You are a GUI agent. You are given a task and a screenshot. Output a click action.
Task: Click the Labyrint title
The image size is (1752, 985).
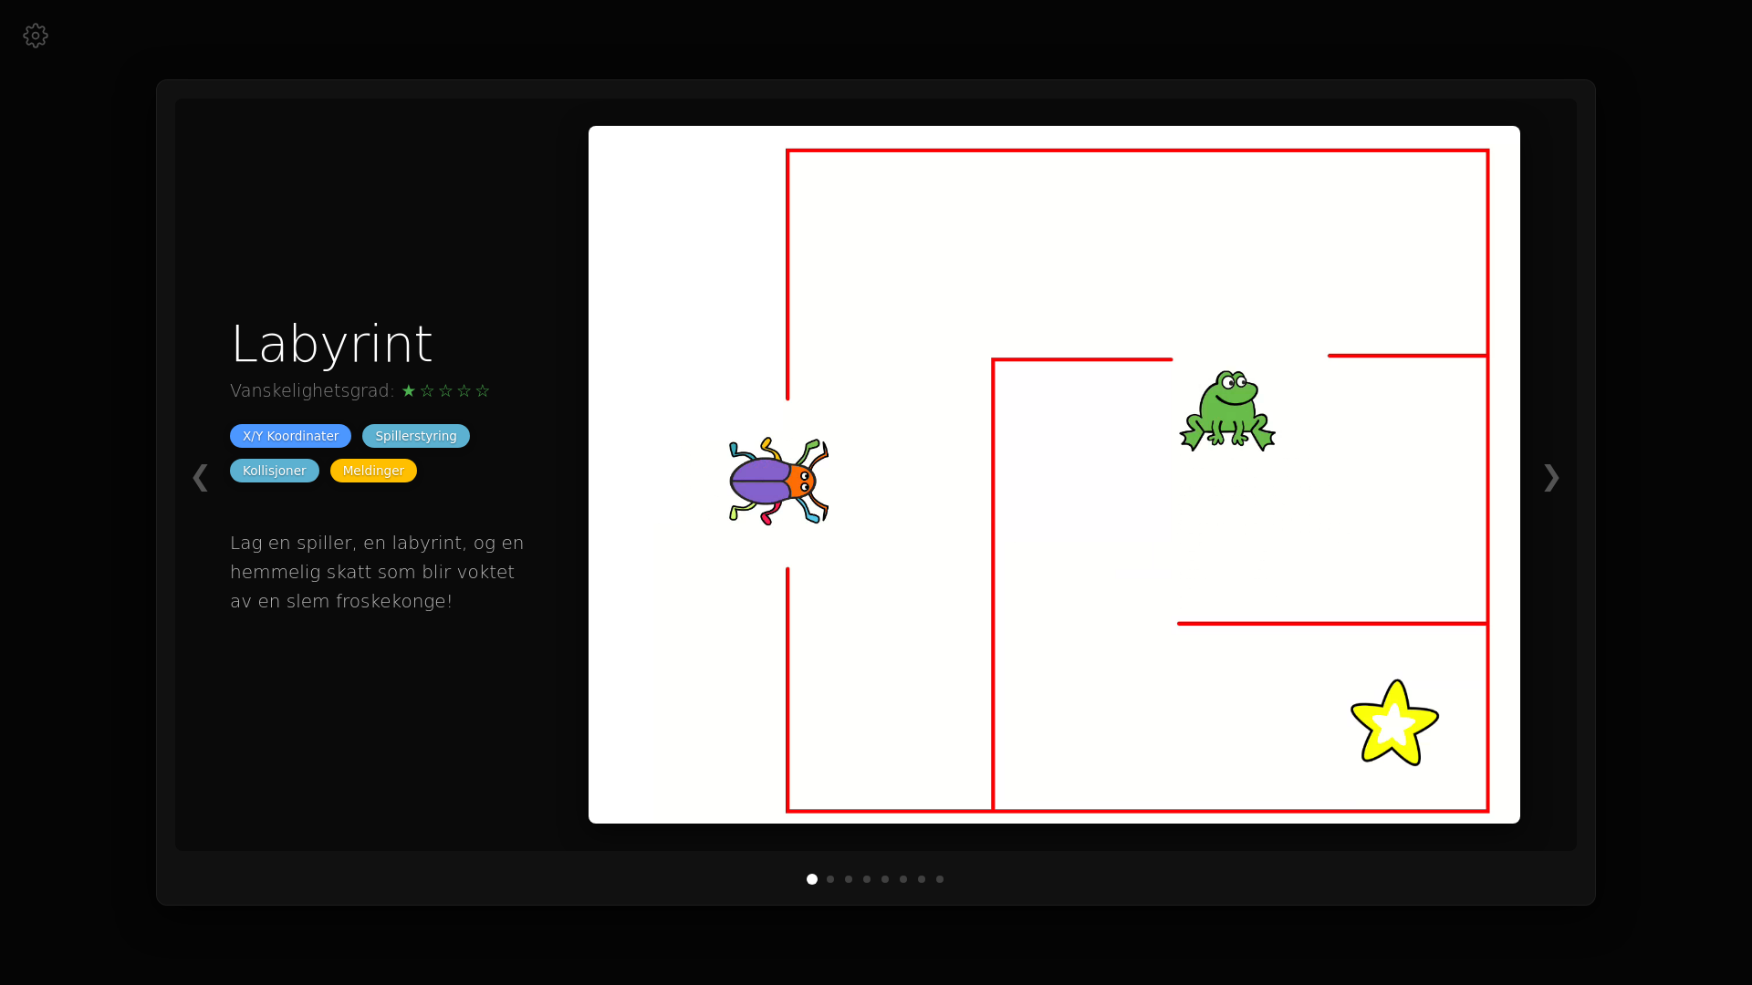pyautogui.click(x=331, y=345)
